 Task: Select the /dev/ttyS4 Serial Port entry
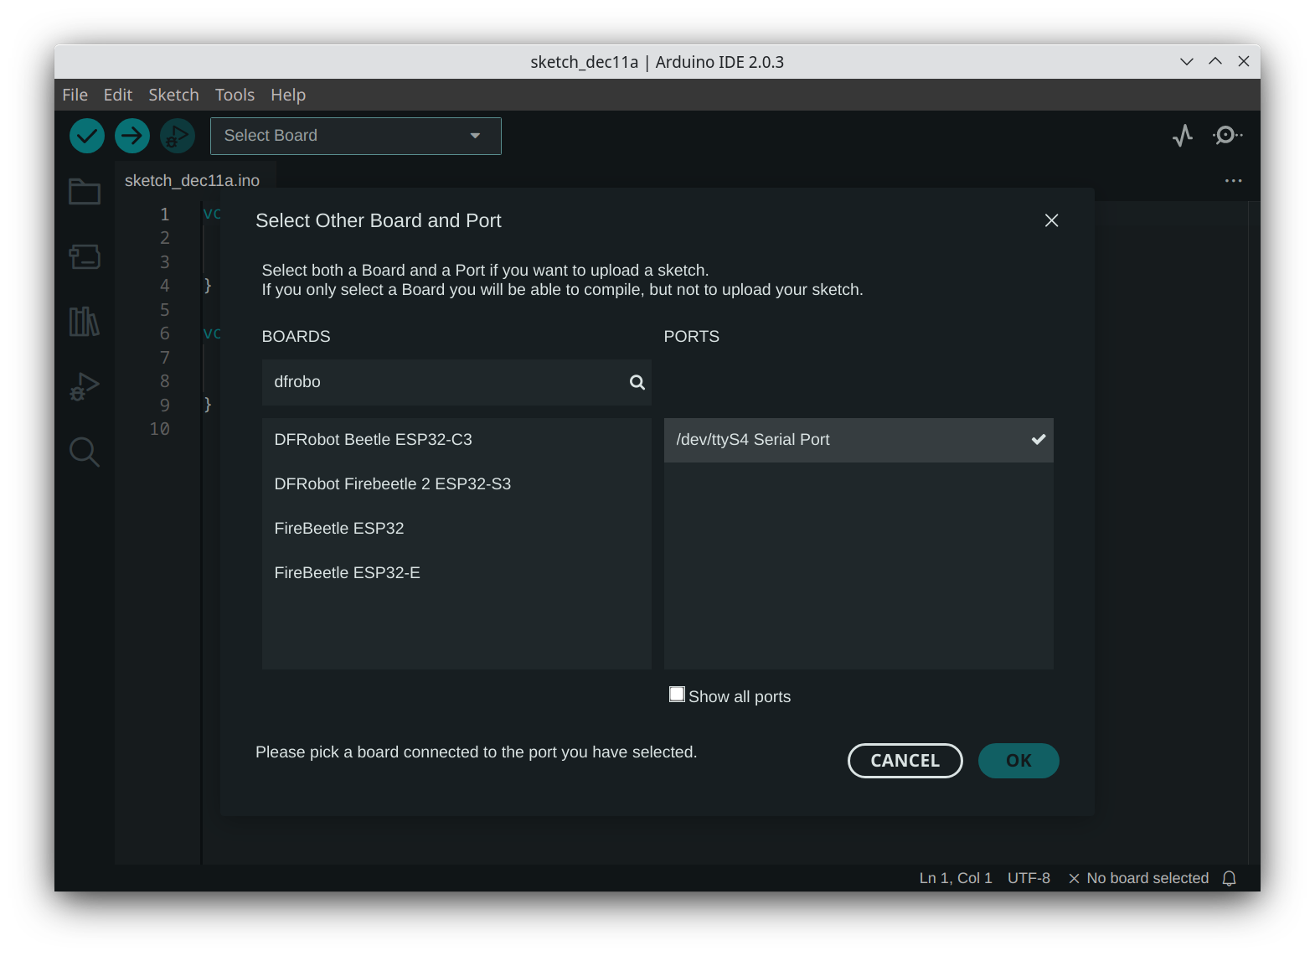[x=859, y=440]
